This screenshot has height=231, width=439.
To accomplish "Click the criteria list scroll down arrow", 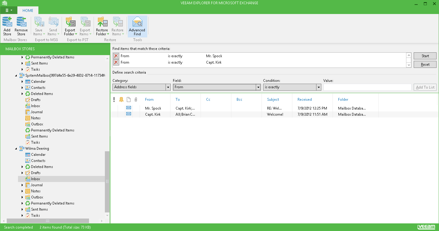I will tap(409, 65).
